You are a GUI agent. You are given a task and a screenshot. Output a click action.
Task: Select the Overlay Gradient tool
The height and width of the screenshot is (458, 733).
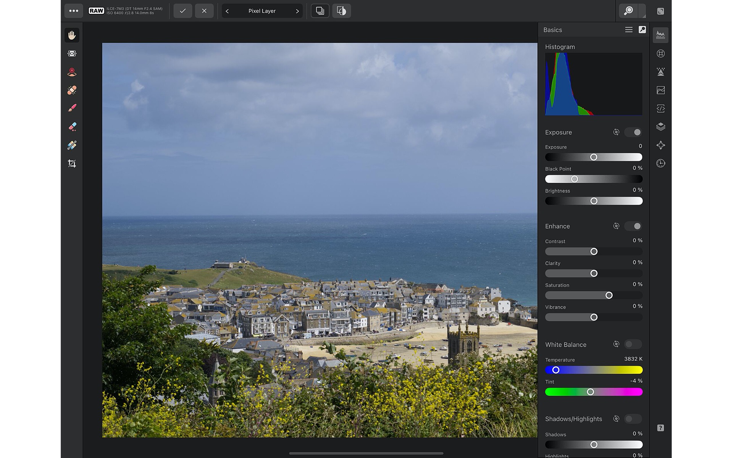click(x=72, y=145)
